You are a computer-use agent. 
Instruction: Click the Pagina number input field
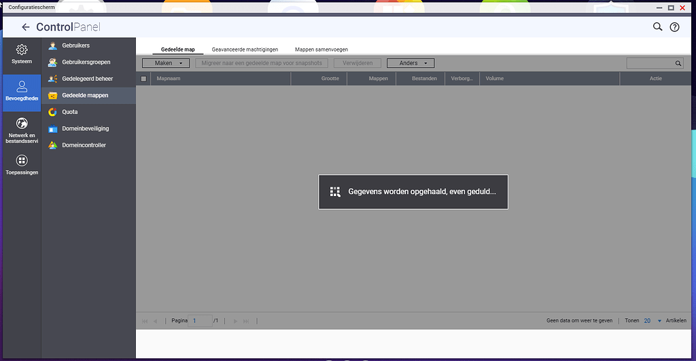point(200,321)
